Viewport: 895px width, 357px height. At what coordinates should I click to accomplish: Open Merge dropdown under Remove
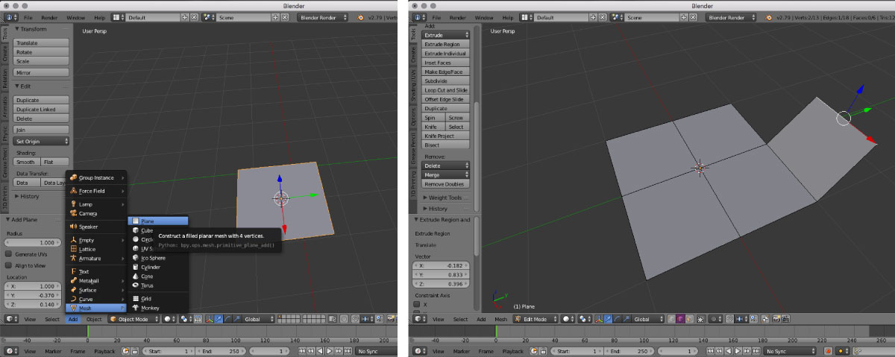pyautogui.click(x=446, y=174)
